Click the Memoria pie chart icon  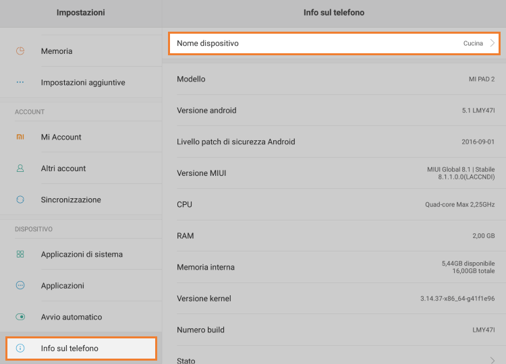point(20,51)
